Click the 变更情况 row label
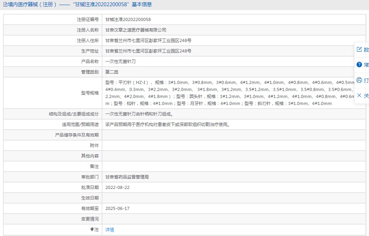The height and width of the screenshot is (236, 369). coord(90,219)
